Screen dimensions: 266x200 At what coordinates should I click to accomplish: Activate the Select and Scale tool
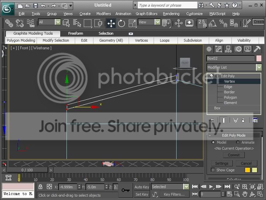tap(132, 23)
